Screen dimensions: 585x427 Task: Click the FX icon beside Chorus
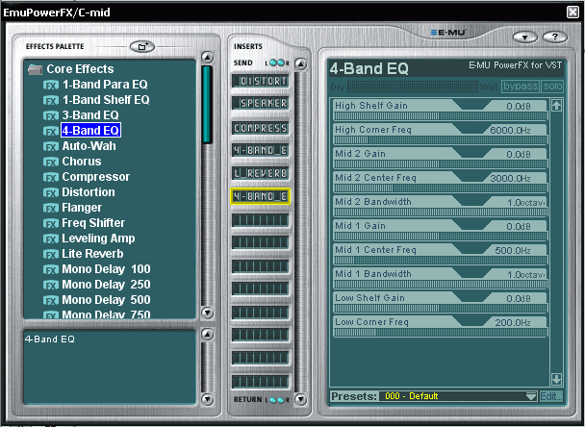(51, 162)
